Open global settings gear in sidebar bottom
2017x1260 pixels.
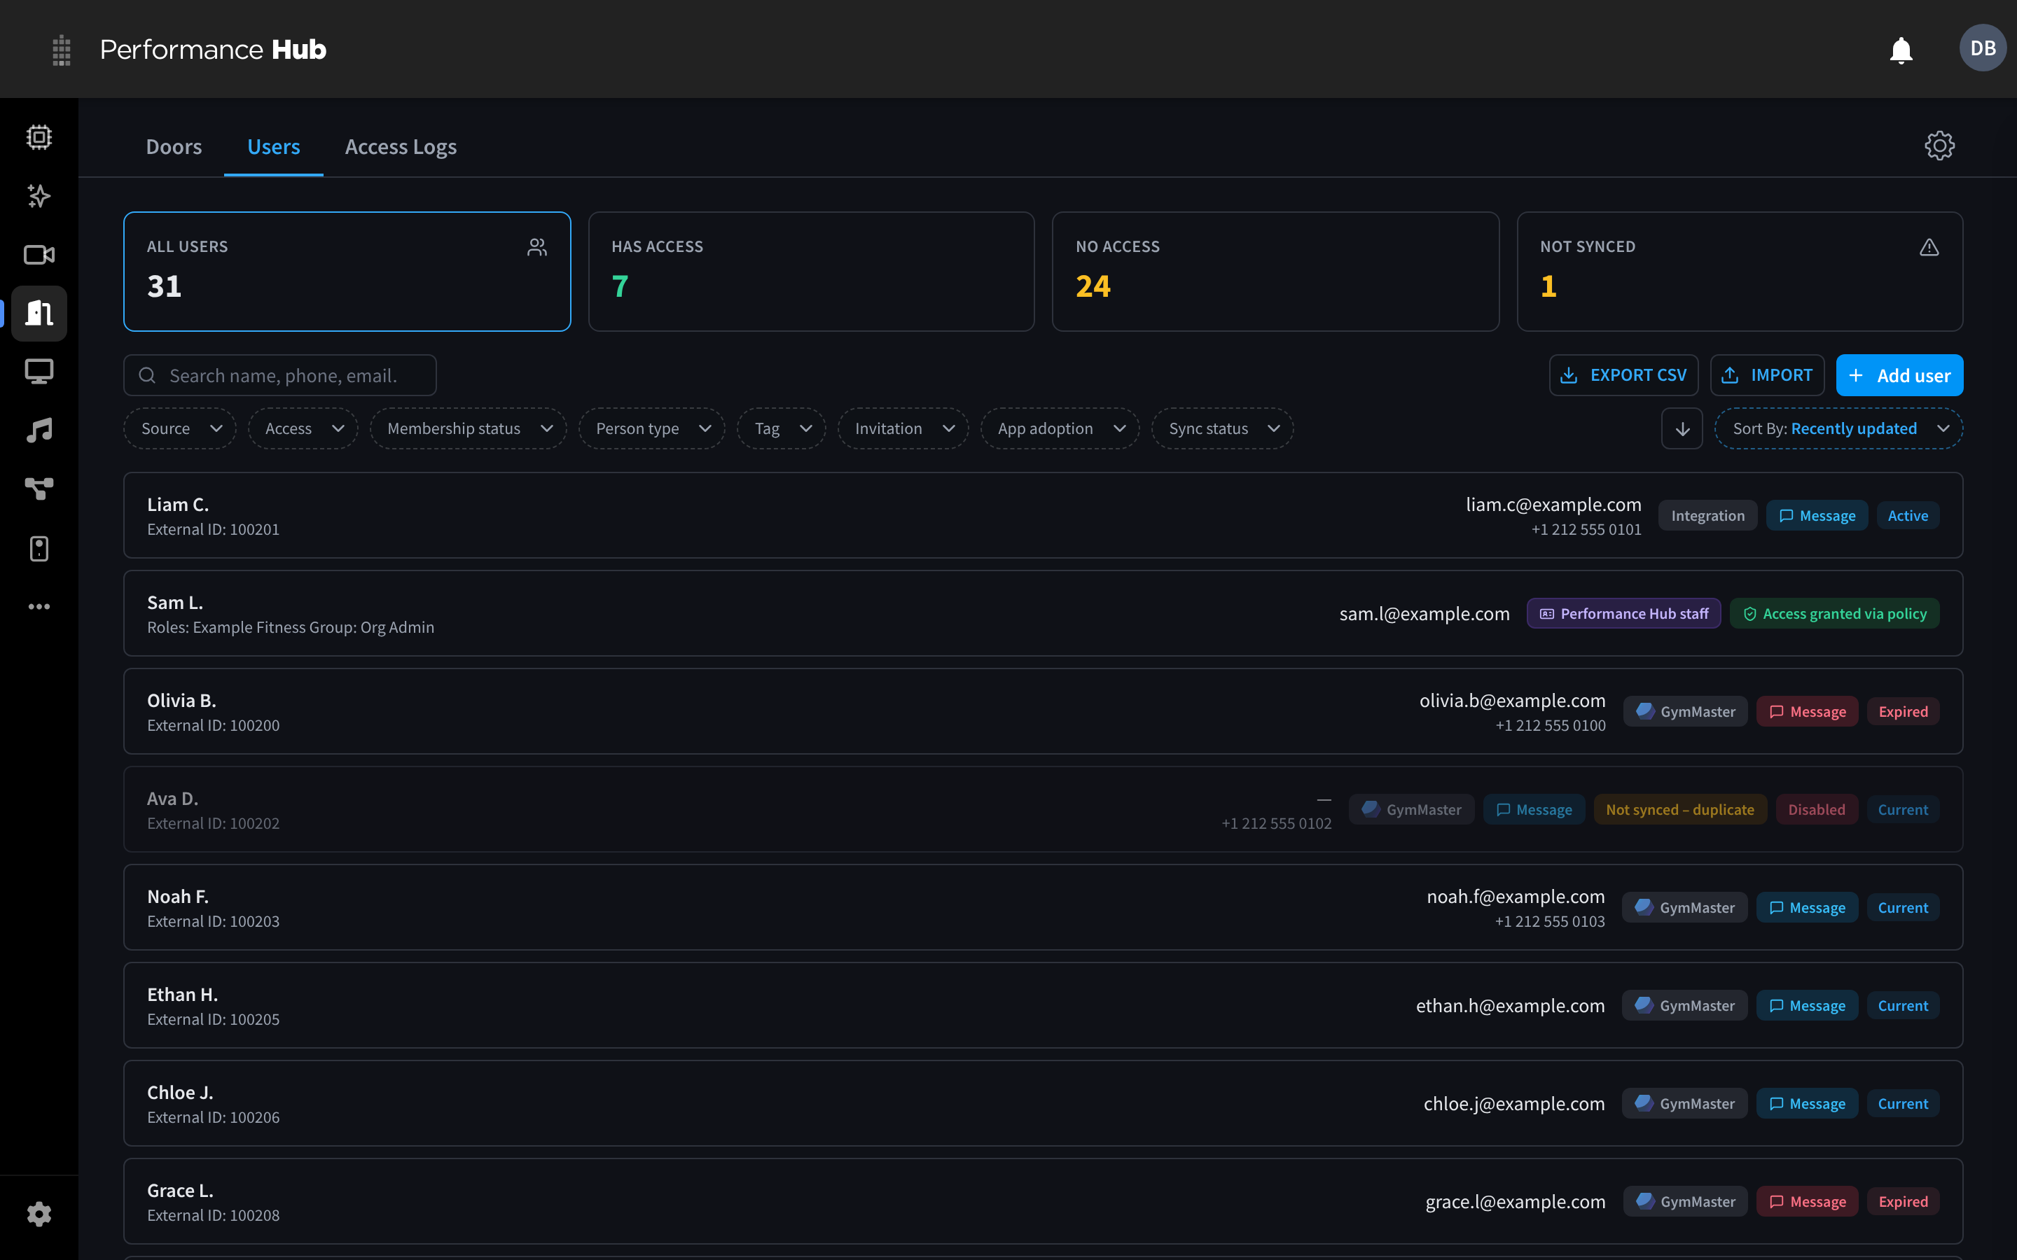point(39,1213)
